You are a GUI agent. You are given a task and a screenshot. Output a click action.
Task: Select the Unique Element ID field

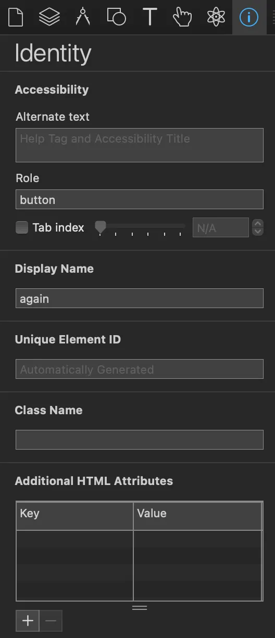tap(140, 369)
